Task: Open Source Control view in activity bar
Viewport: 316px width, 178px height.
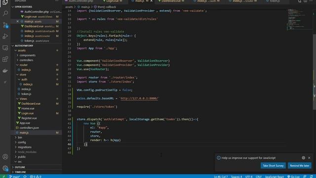Action: pyautogui.click(x=5, y=25)
